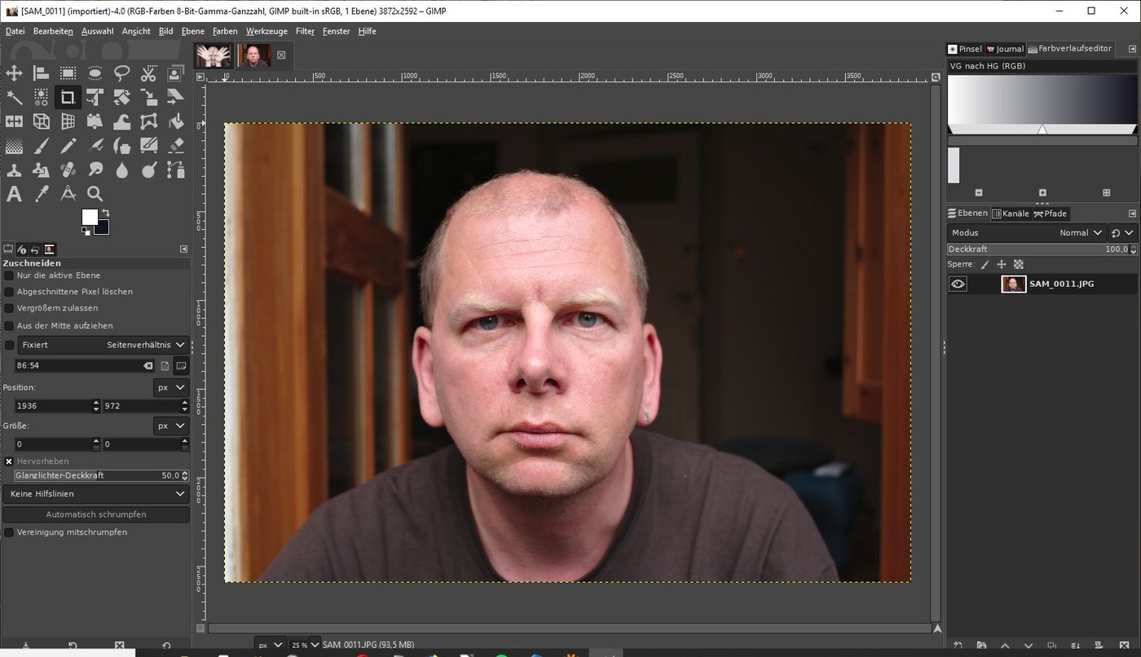The width and height of the screenshot is (1141, 657).
Task: Clear the 86:54 aspect ratio field
Action: (148, 366)
